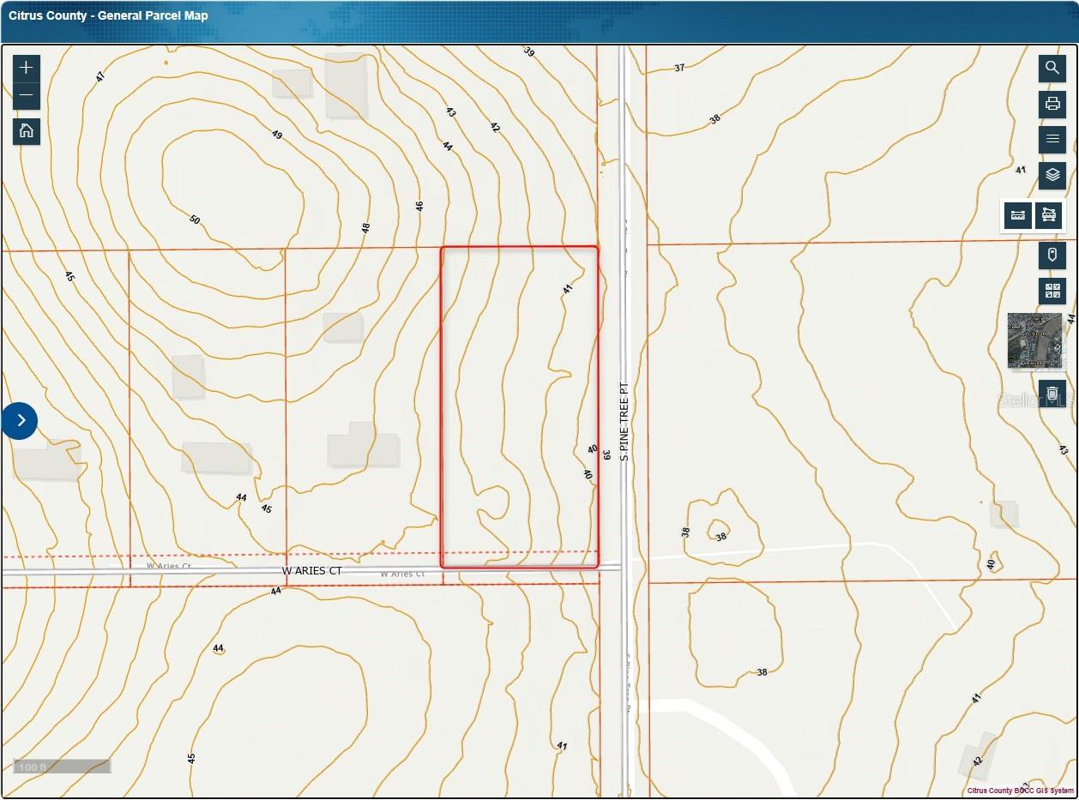Click the 50 elevation contour label
This screenshot has width=1079, height=800.
pyautogui.click(x=195, y=220)
